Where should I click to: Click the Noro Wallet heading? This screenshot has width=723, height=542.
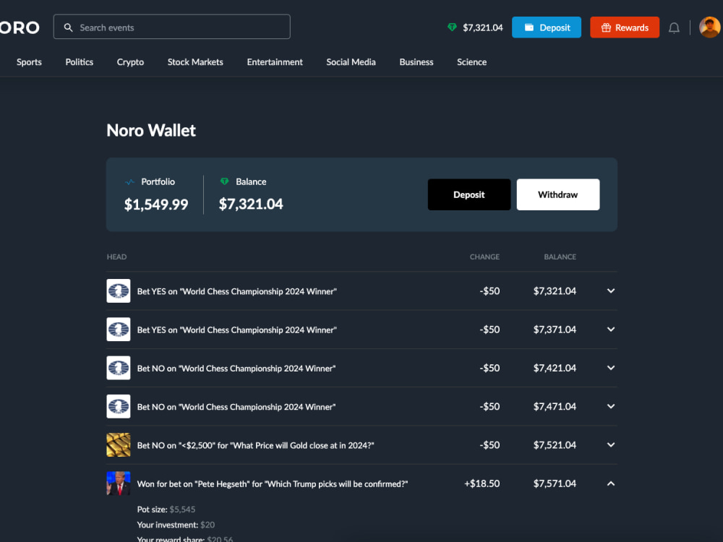coord(151,130)
